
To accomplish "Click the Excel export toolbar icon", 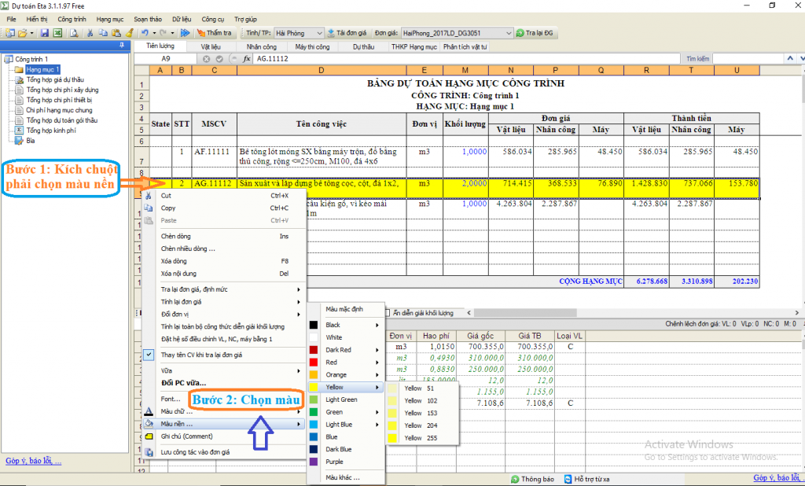I will [57, 33].
